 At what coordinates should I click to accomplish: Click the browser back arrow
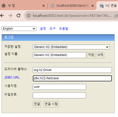click(2, 15)
